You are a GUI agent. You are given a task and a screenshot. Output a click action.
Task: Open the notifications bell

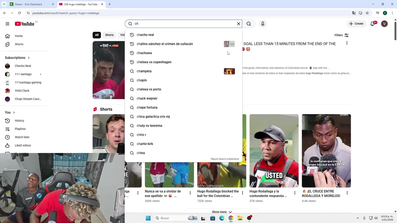click(x=372, y=24)
